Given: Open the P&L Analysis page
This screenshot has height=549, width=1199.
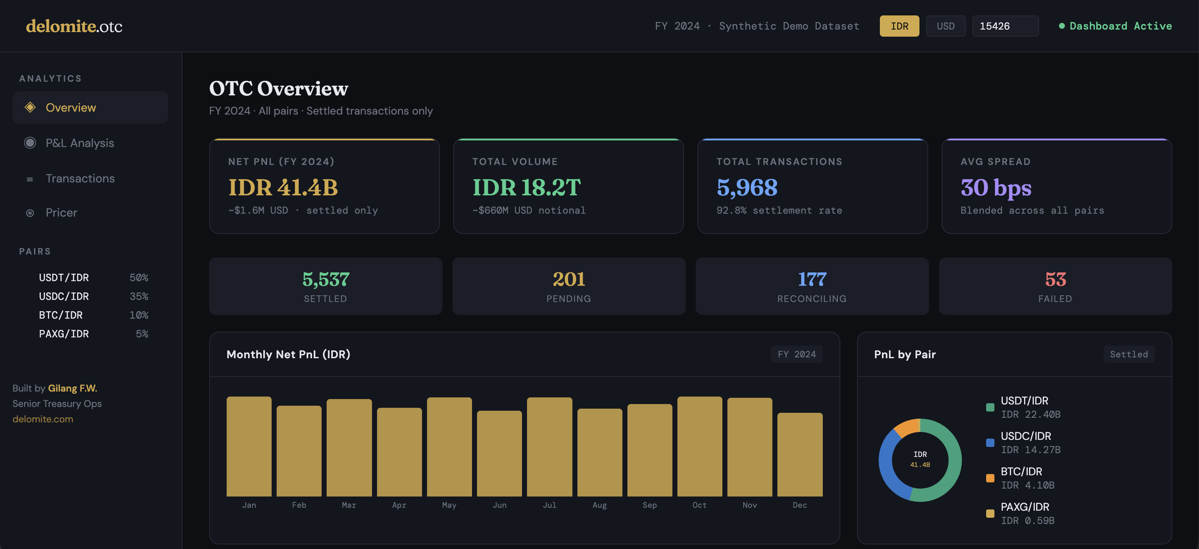Looking at the screenshot, I should point(80,143).
